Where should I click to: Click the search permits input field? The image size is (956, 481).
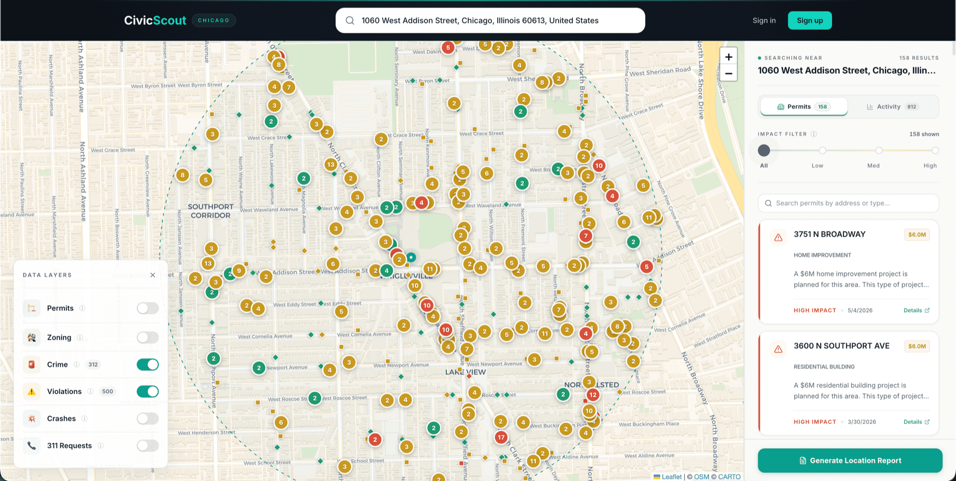[848, 203]
